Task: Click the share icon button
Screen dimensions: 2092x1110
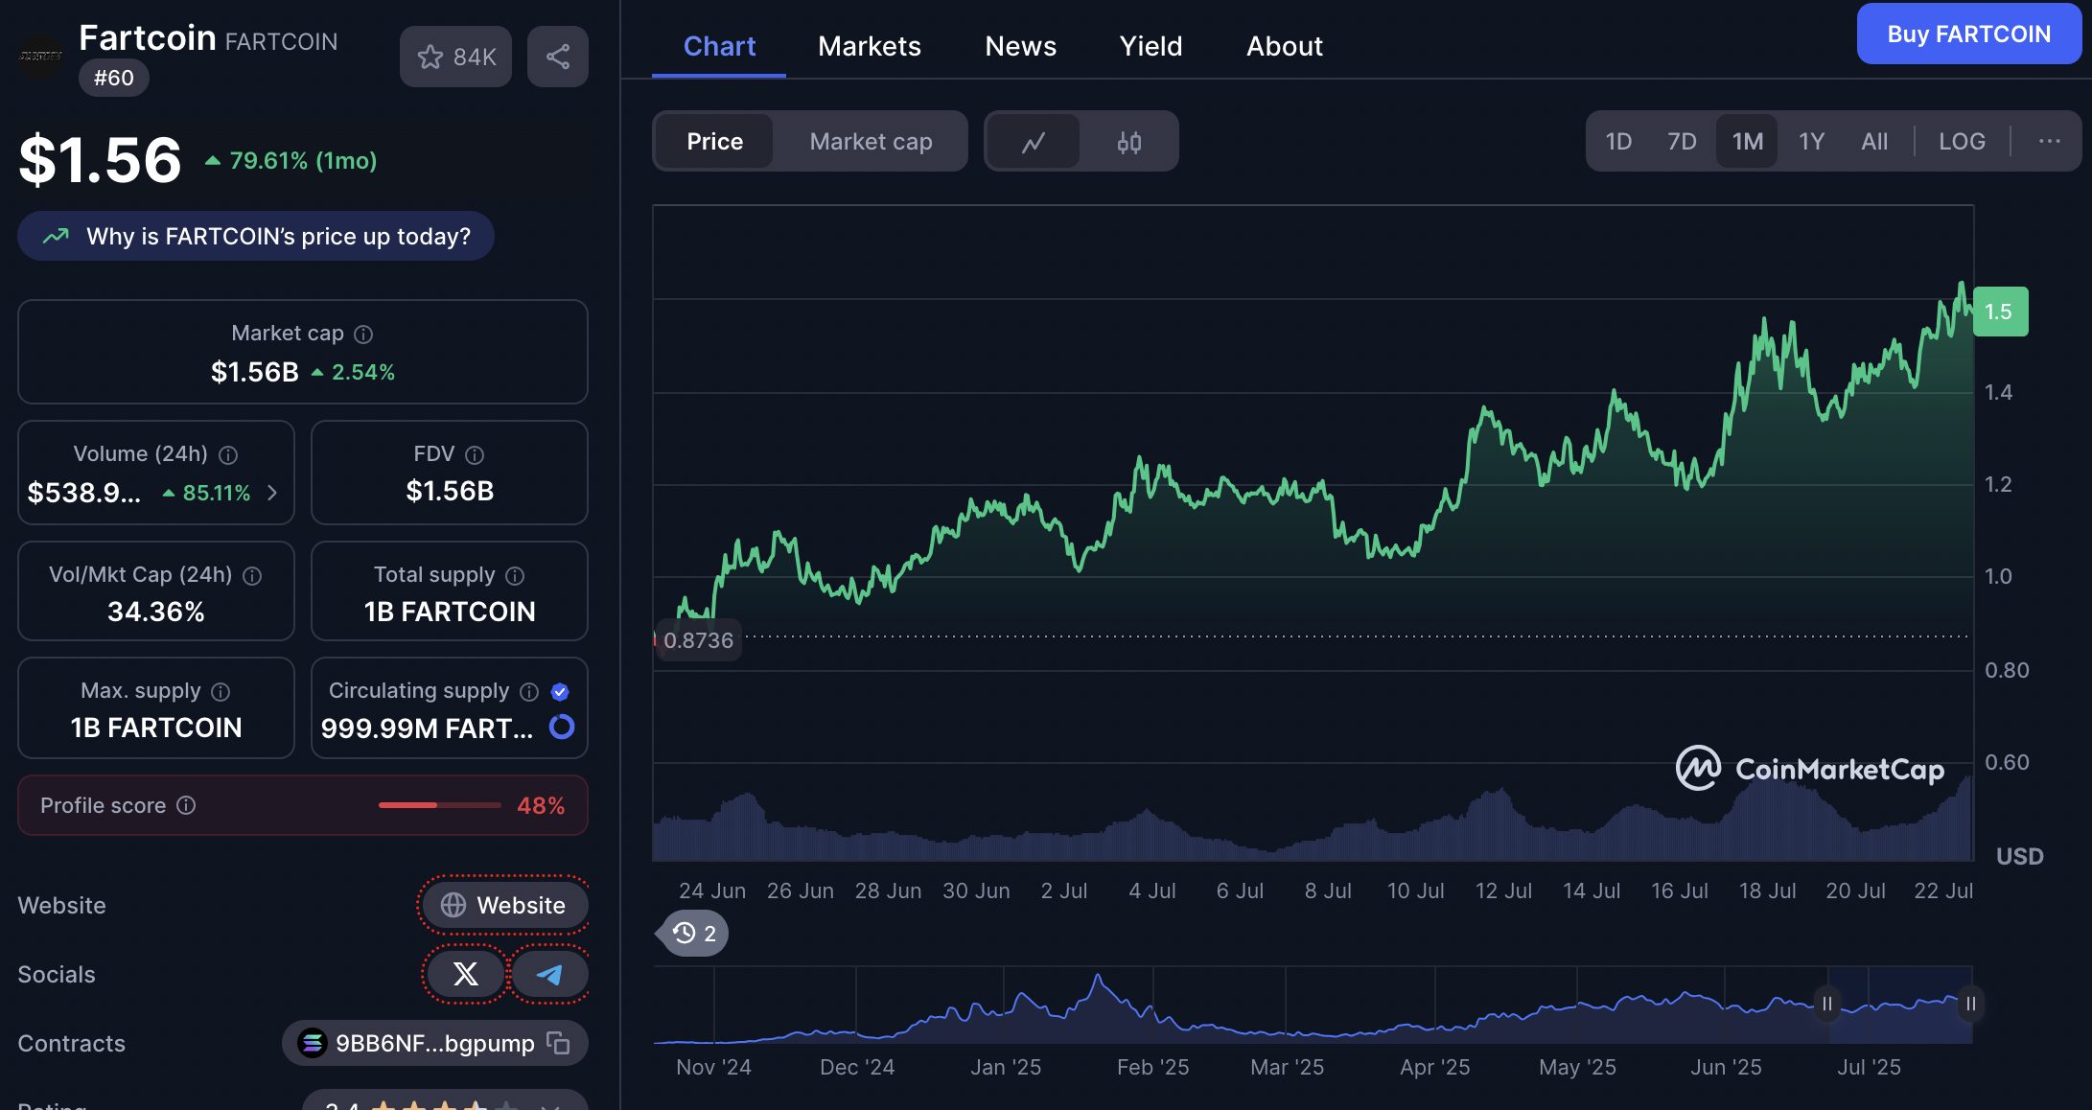Action: click(558, 57)
